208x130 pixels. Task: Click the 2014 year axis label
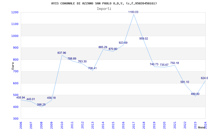(x=103, y=125)
